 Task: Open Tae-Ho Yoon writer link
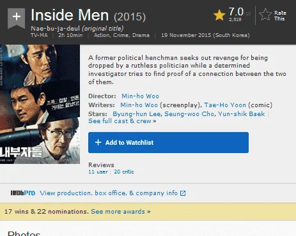[225, 105]
